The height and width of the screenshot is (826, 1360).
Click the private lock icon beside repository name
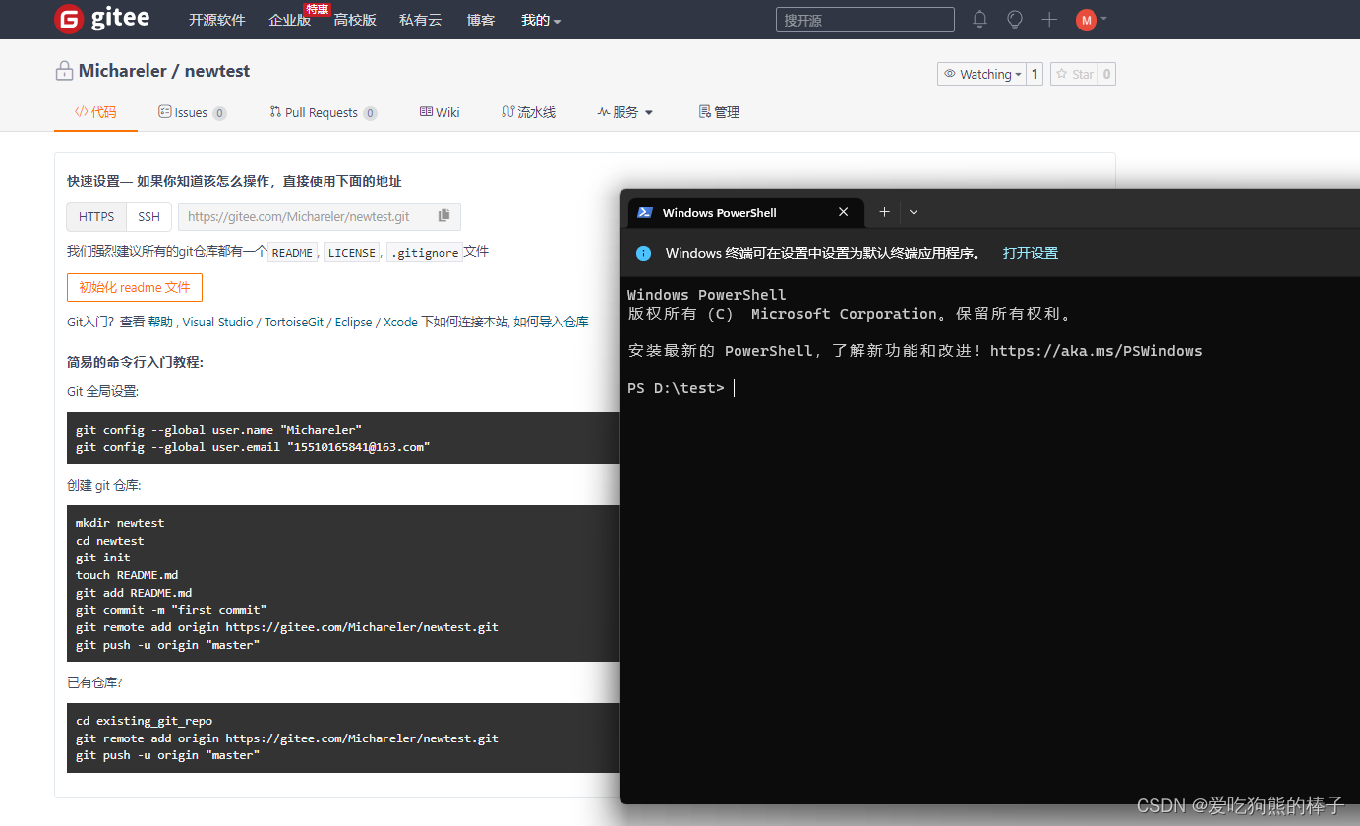[x=64, y=71]
